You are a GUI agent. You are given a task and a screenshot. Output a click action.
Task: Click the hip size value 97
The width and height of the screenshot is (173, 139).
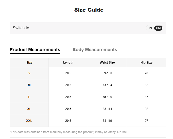point(146,121)
